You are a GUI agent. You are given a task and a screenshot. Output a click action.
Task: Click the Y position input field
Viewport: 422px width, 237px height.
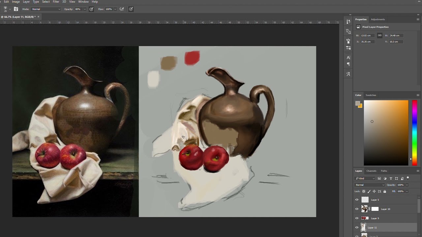(x=396, y=42)
